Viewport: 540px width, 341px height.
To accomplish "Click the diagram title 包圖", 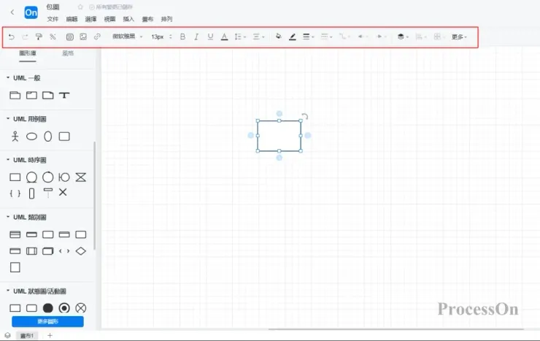I will click(x=53, y=7).
